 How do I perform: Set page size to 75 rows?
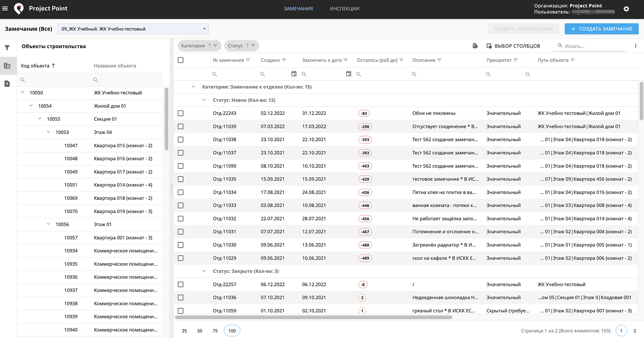[215, 331]
